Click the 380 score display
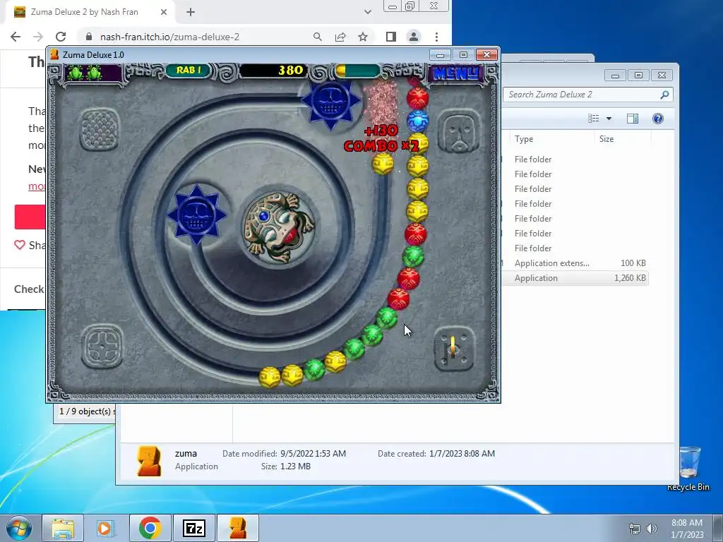Viewport: 723px width, 542px height. (272, 71)
